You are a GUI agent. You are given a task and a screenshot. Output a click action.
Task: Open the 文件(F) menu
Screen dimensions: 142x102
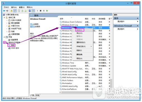[x=6, y=7]
